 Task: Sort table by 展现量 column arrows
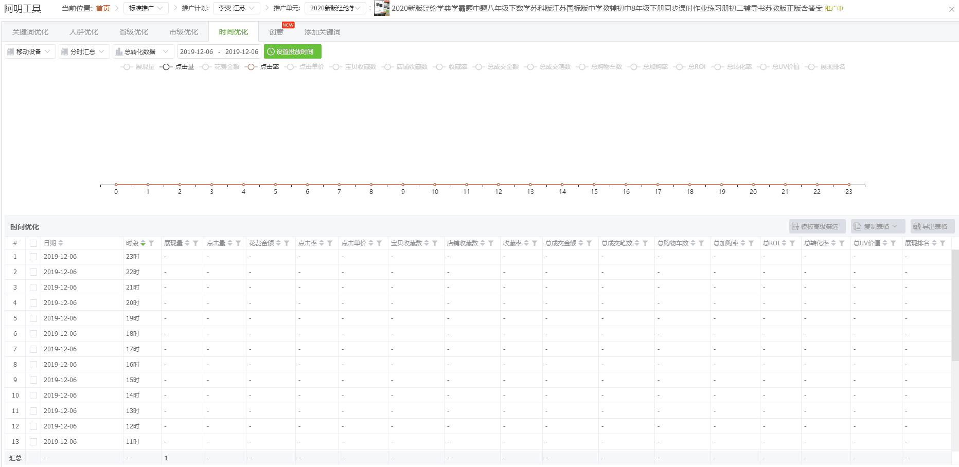[187, 243]
